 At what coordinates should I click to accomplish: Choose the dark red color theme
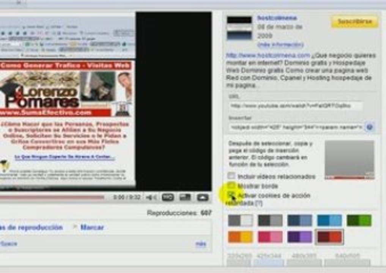click(x=329, y=237)
